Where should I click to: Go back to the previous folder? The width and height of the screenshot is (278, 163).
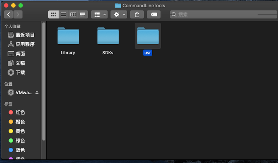coord(8,14)
